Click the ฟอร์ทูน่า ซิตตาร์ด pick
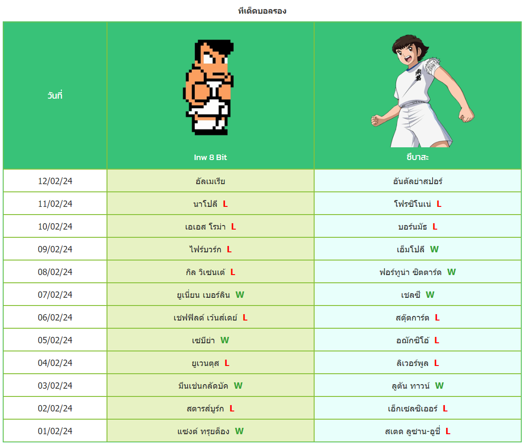524x446 pixels. tap(410, 272)
